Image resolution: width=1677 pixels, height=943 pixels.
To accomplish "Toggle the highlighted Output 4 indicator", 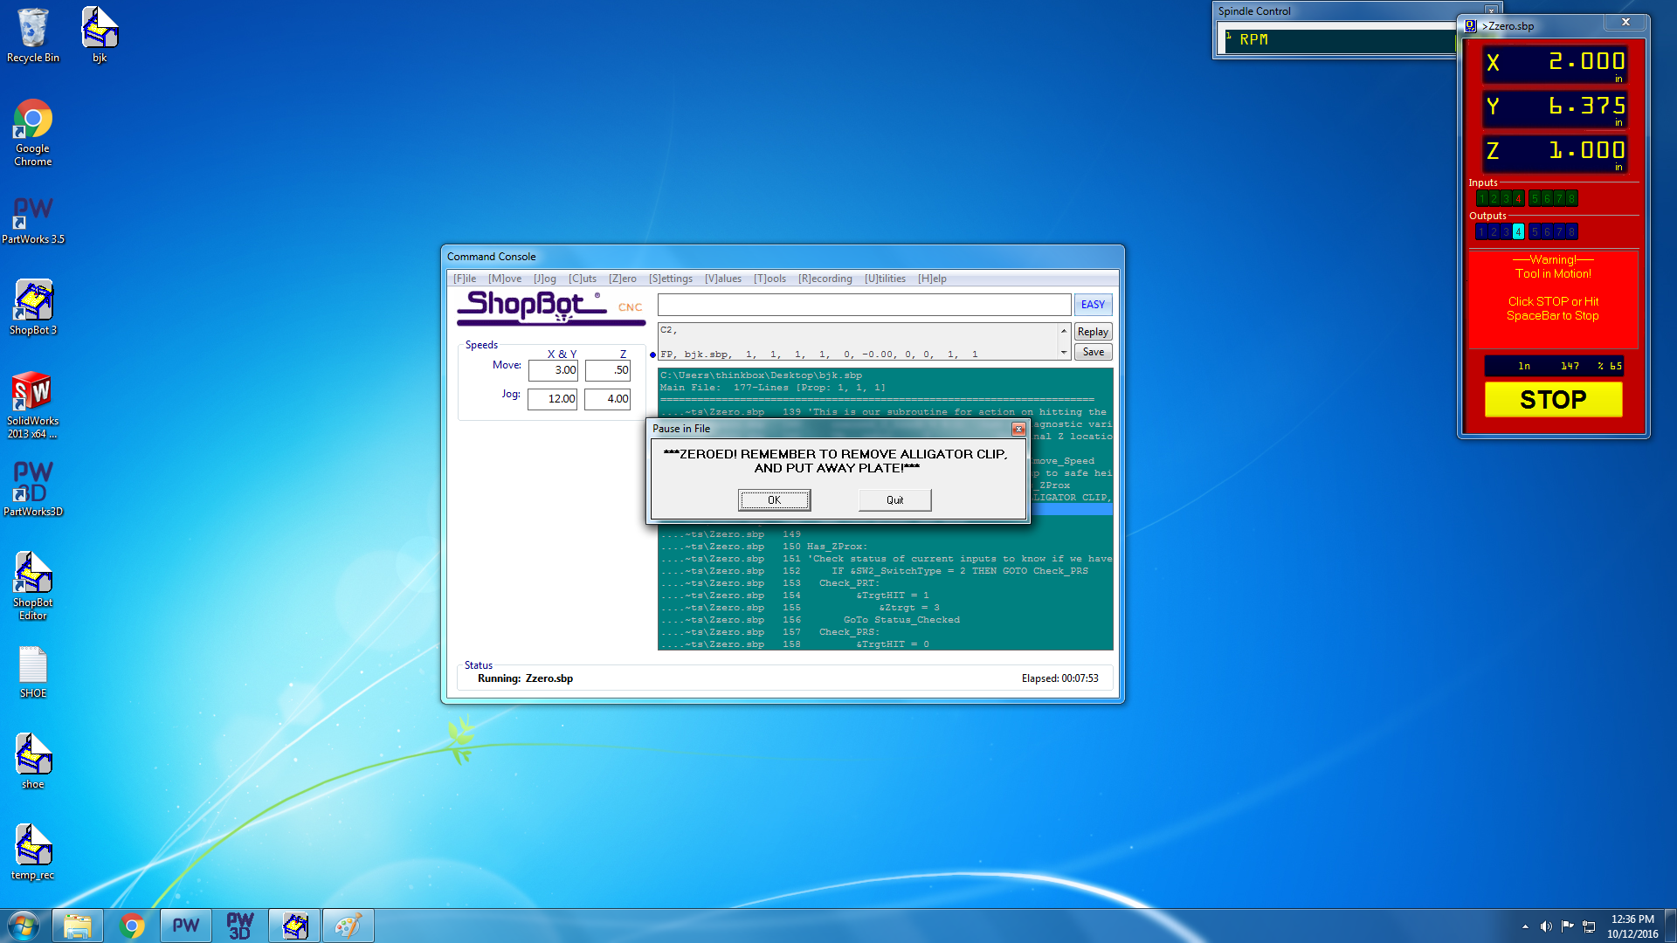I will tap(1518, 232).
